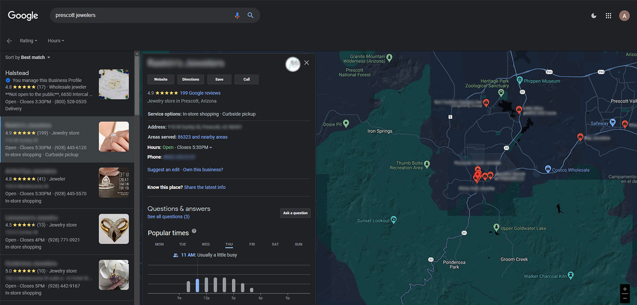Click See all questions (3) link

[169, 217]
